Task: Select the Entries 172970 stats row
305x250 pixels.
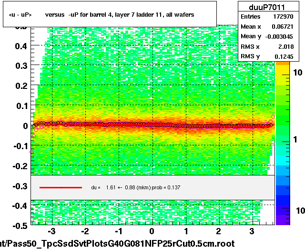Action: click(267, 17)
